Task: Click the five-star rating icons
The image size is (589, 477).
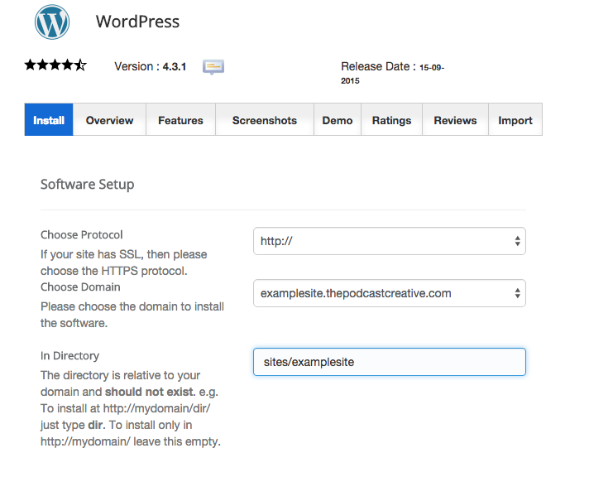Action: coord(55,65)
